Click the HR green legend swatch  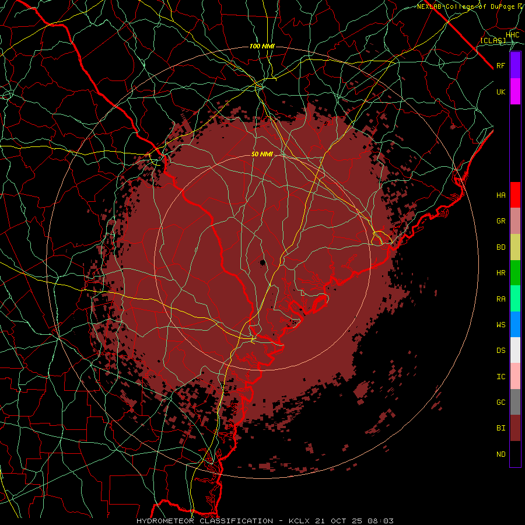(515, 273)
